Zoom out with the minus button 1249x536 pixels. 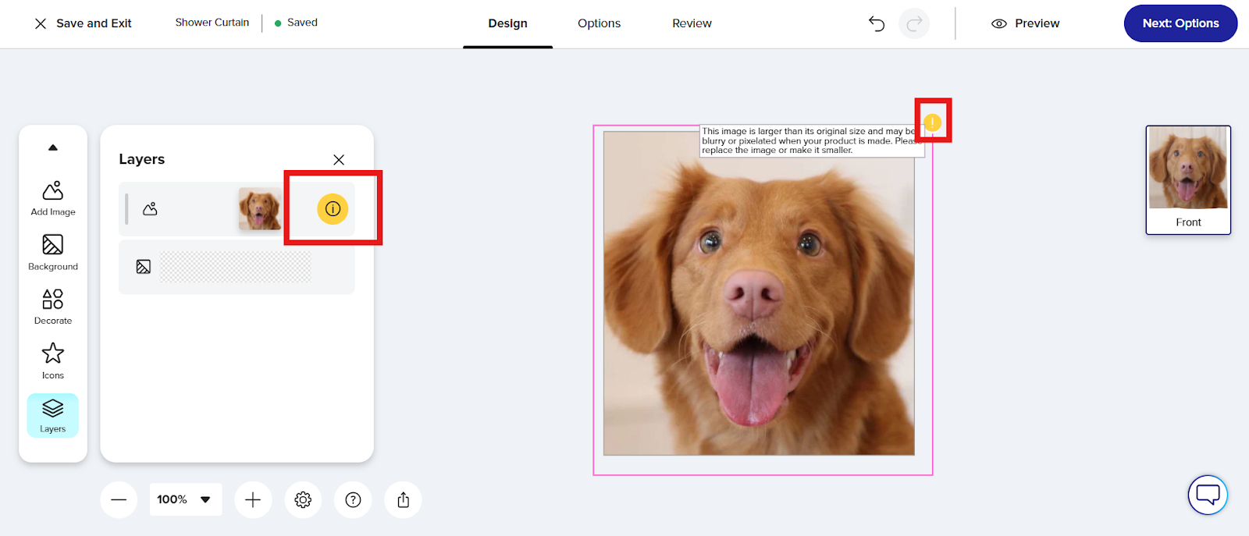pyautogui.click(x=119, y=500)
